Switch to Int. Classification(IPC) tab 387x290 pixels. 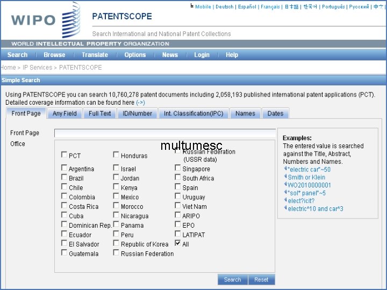click(x=193, y=113)
